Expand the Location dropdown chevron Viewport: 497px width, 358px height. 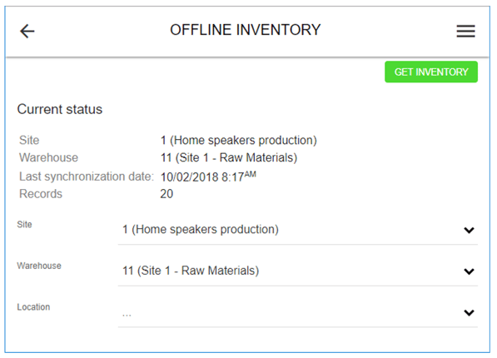pos(469,313)
